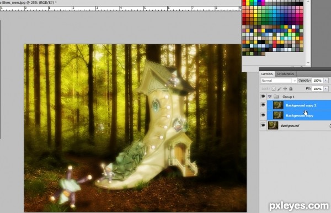
Task: Hide the Background copy layer
Action: click(x=263, y=115)
